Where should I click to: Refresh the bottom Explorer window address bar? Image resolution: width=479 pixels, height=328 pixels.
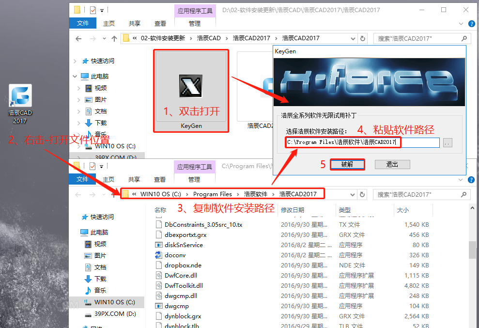point(362,194)
